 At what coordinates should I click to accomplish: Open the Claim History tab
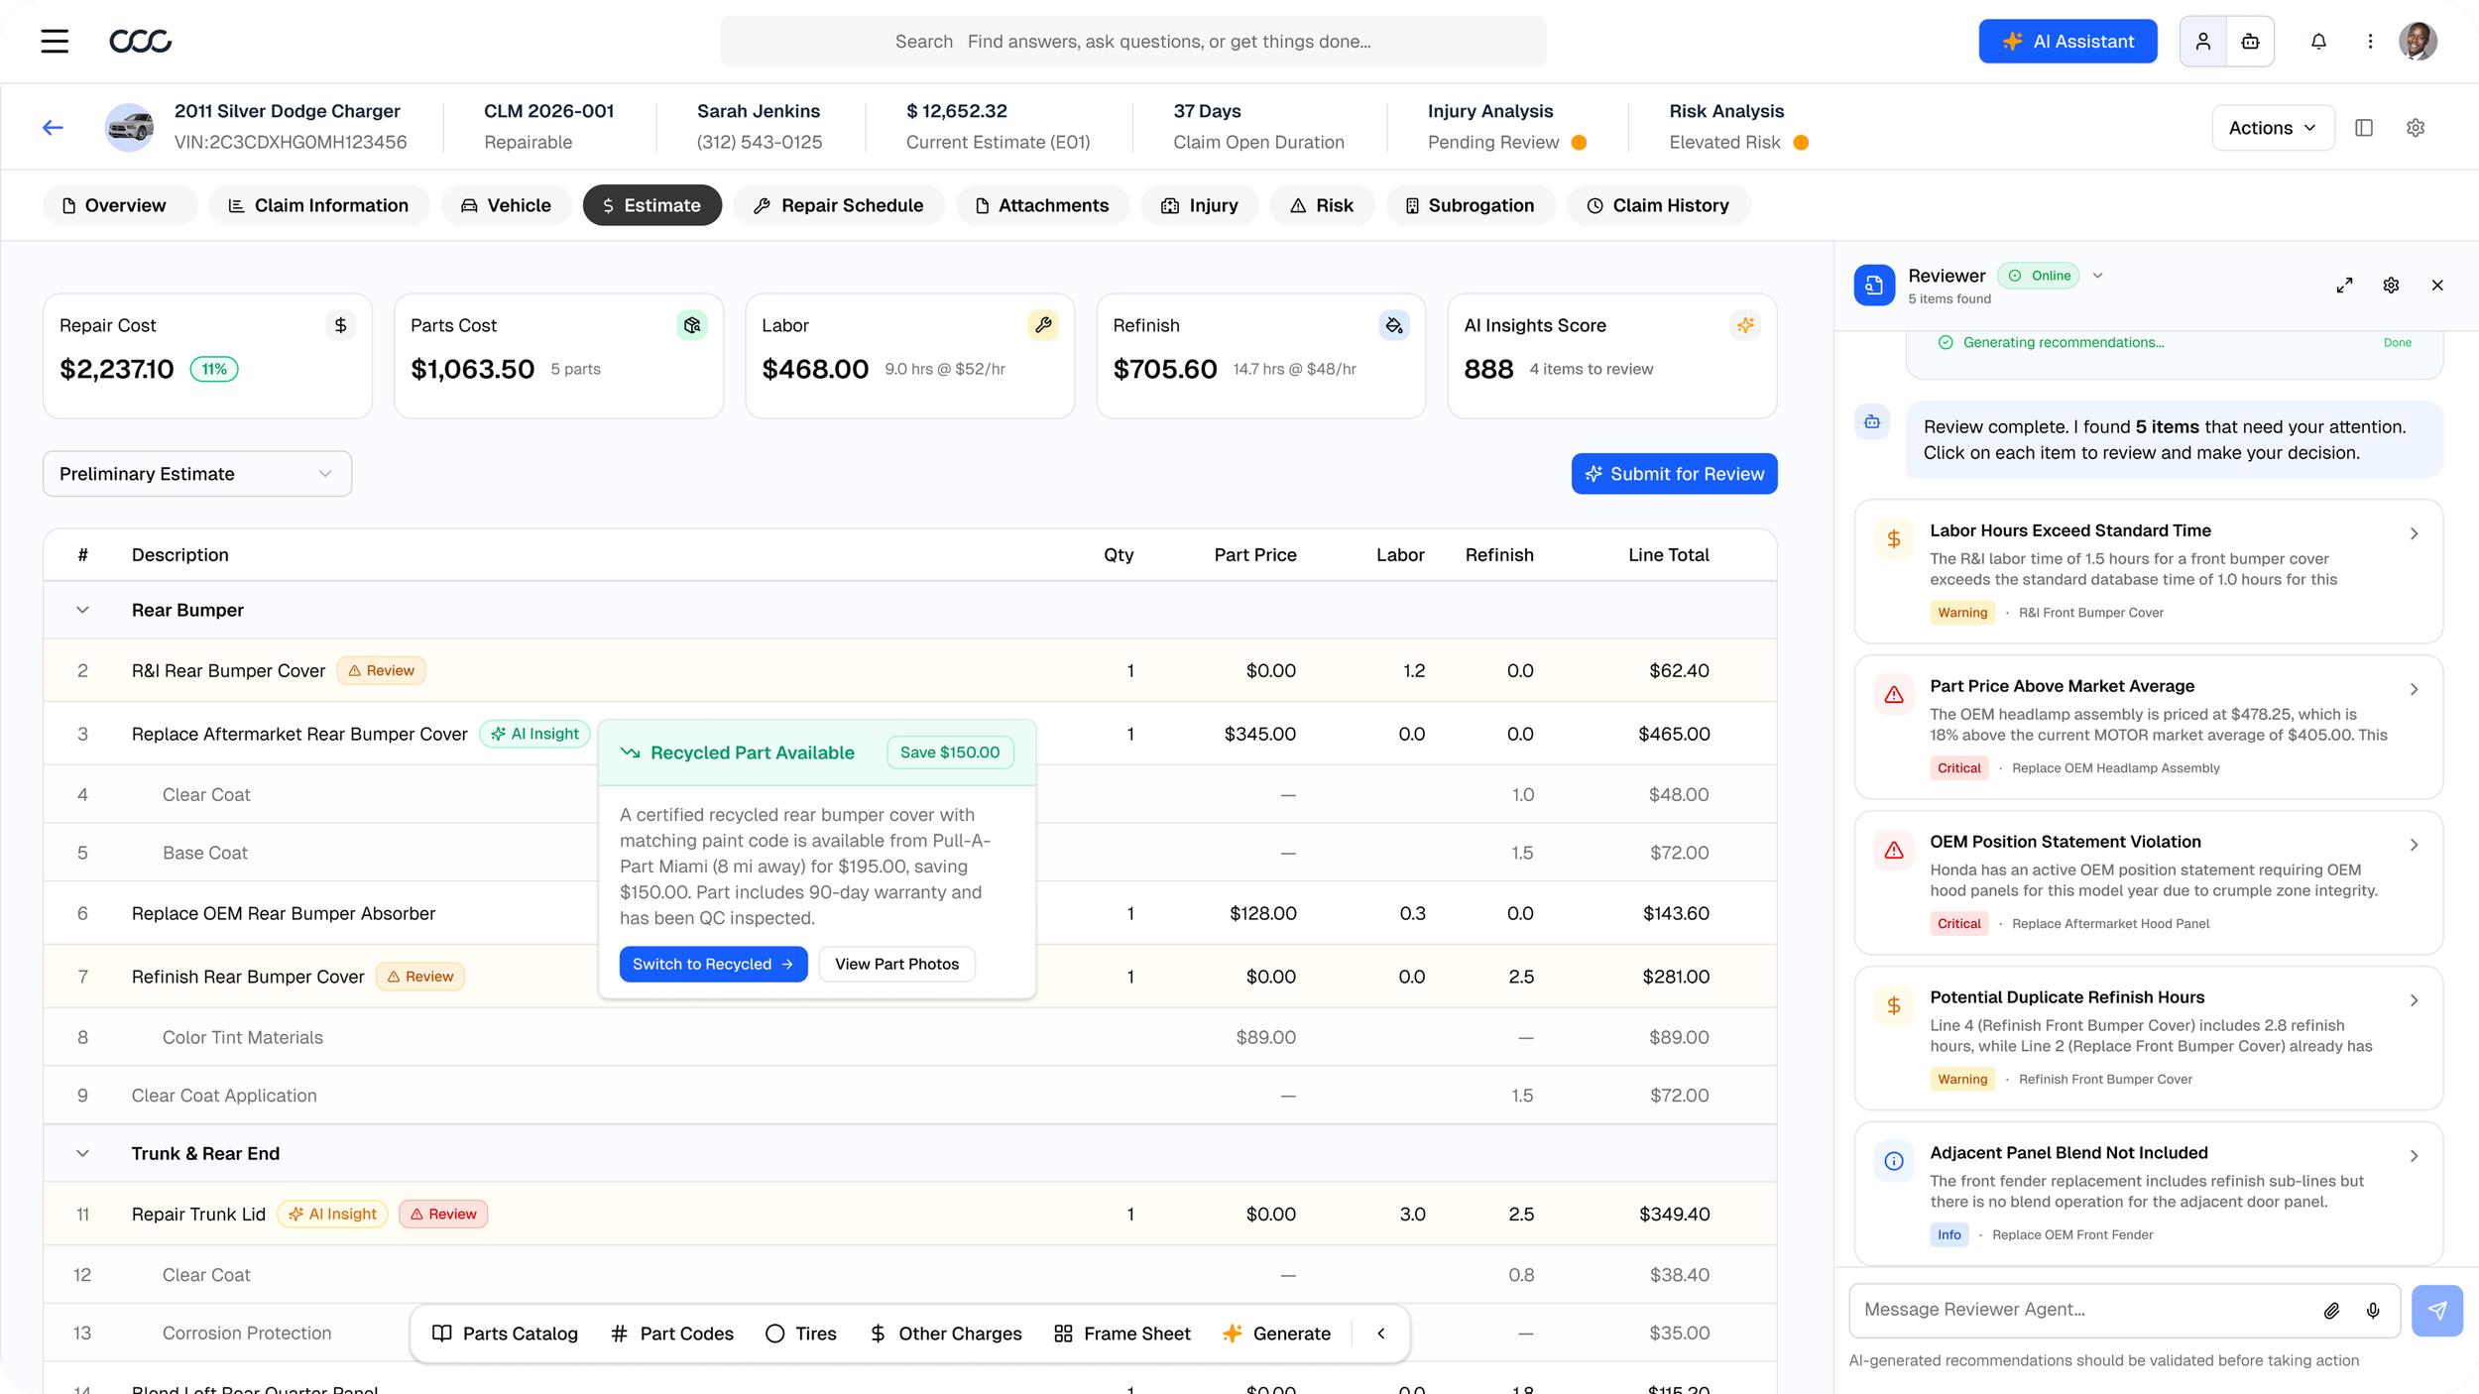1658,205
